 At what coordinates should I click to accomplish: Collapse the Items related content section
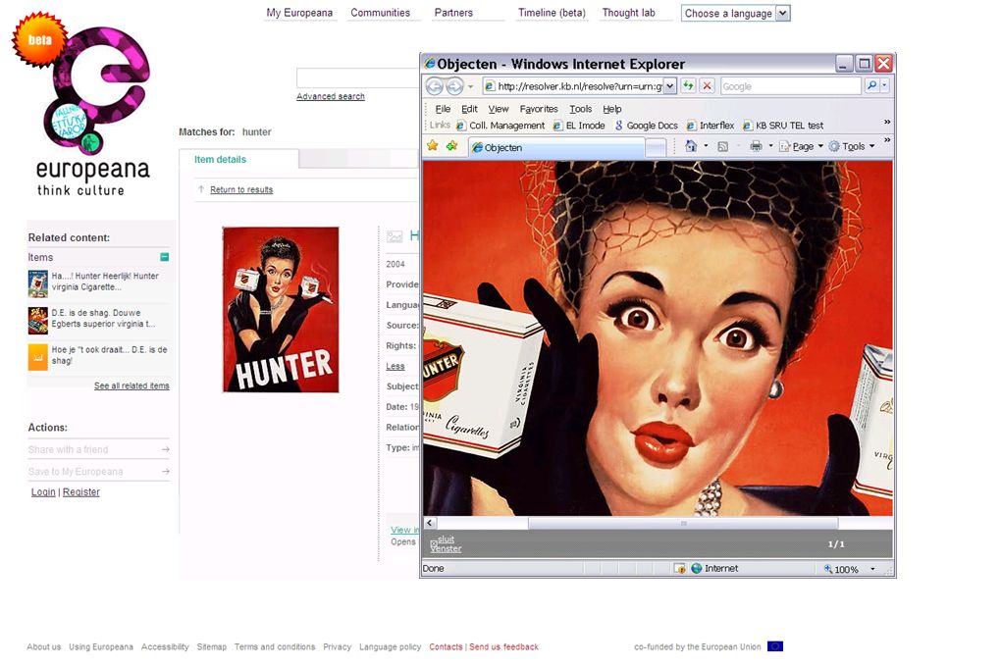[x=164, y=257]
